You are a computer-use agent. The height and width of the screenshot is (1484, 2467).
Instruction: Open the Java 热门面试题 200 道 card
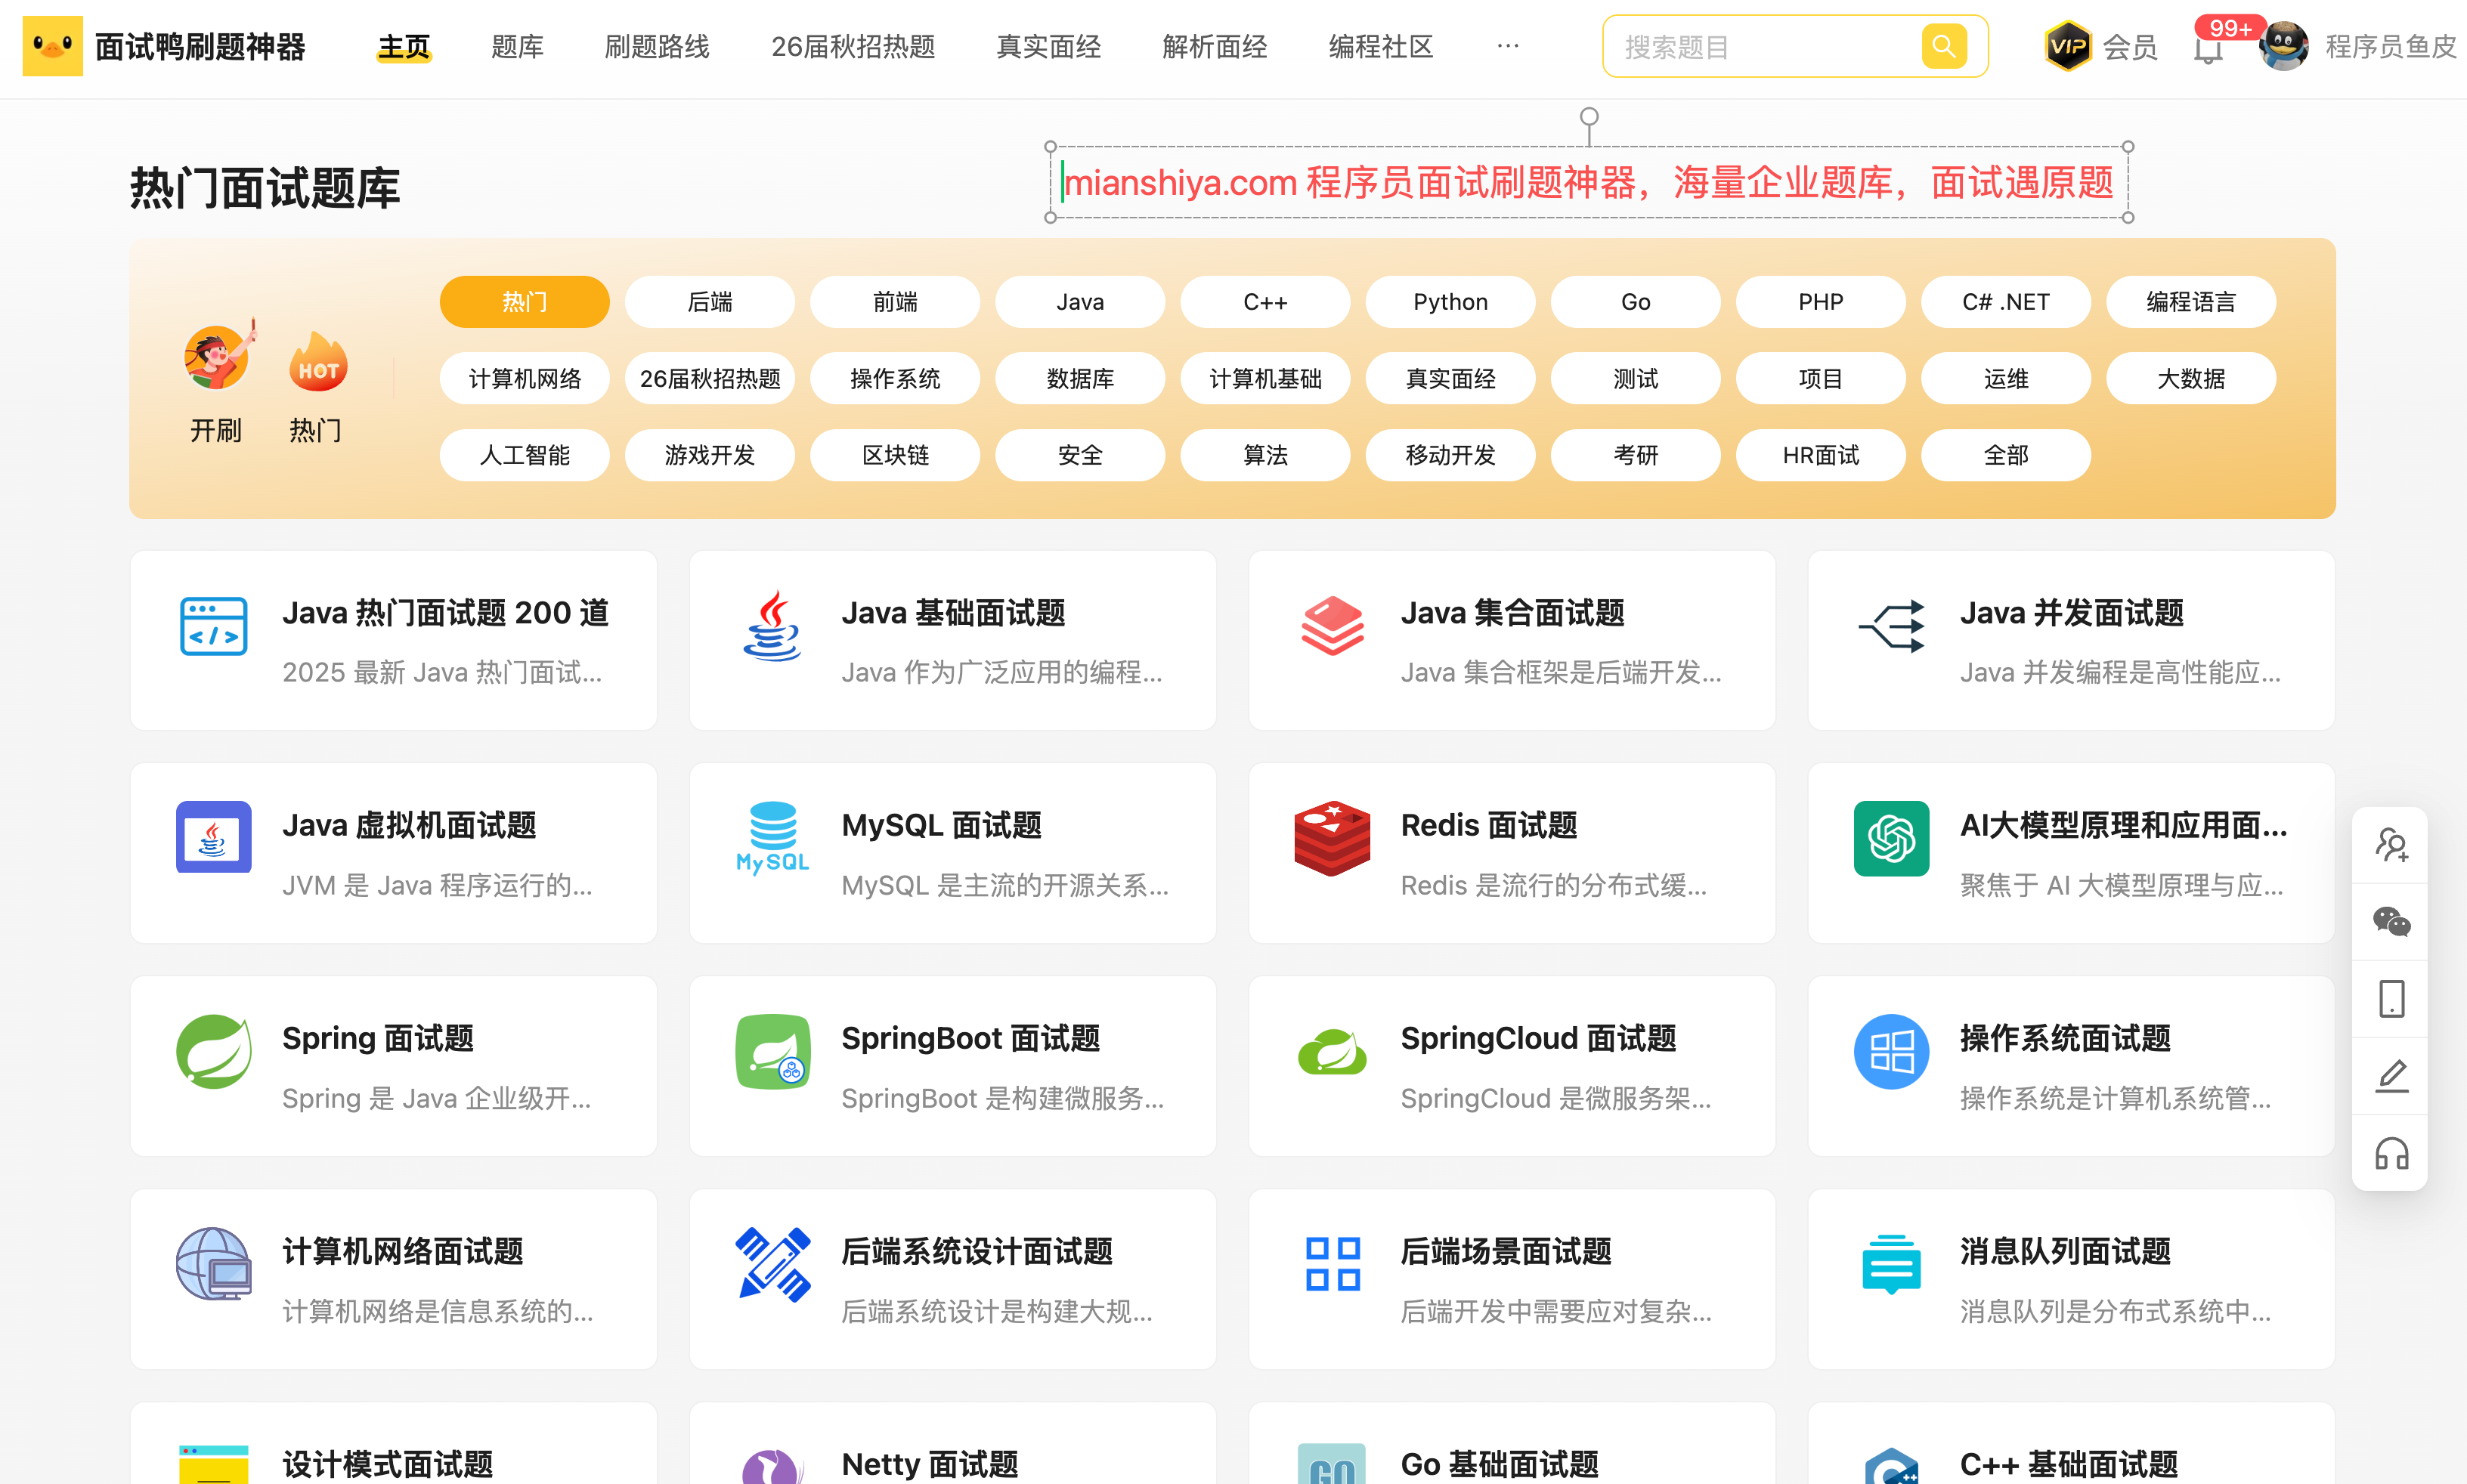click(x=393, y=640)
